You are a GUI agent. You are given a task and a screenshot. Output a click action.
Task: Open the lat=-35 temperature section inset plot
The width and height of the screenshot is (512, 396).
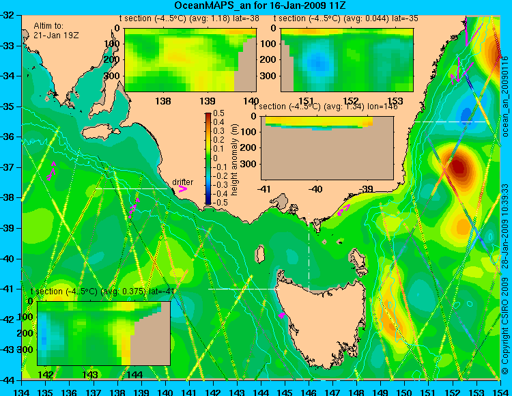(347, 60)
